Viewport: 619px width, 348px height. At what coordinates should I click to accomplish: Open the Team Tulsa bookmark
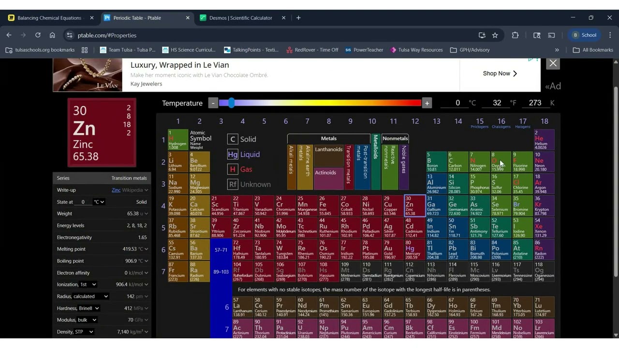(128, 50)
